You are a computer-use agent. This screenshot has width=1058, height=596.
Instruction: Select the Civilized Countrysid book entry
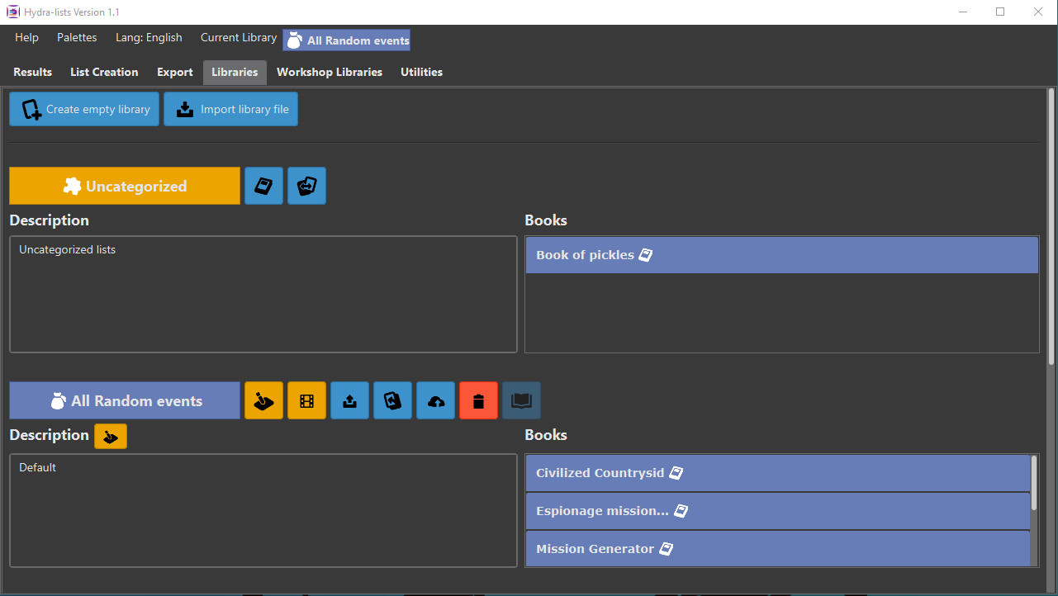777,472
